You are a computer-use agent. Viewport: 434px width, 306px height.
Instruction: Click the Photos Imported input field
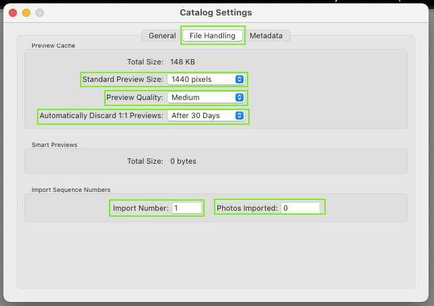301,208
